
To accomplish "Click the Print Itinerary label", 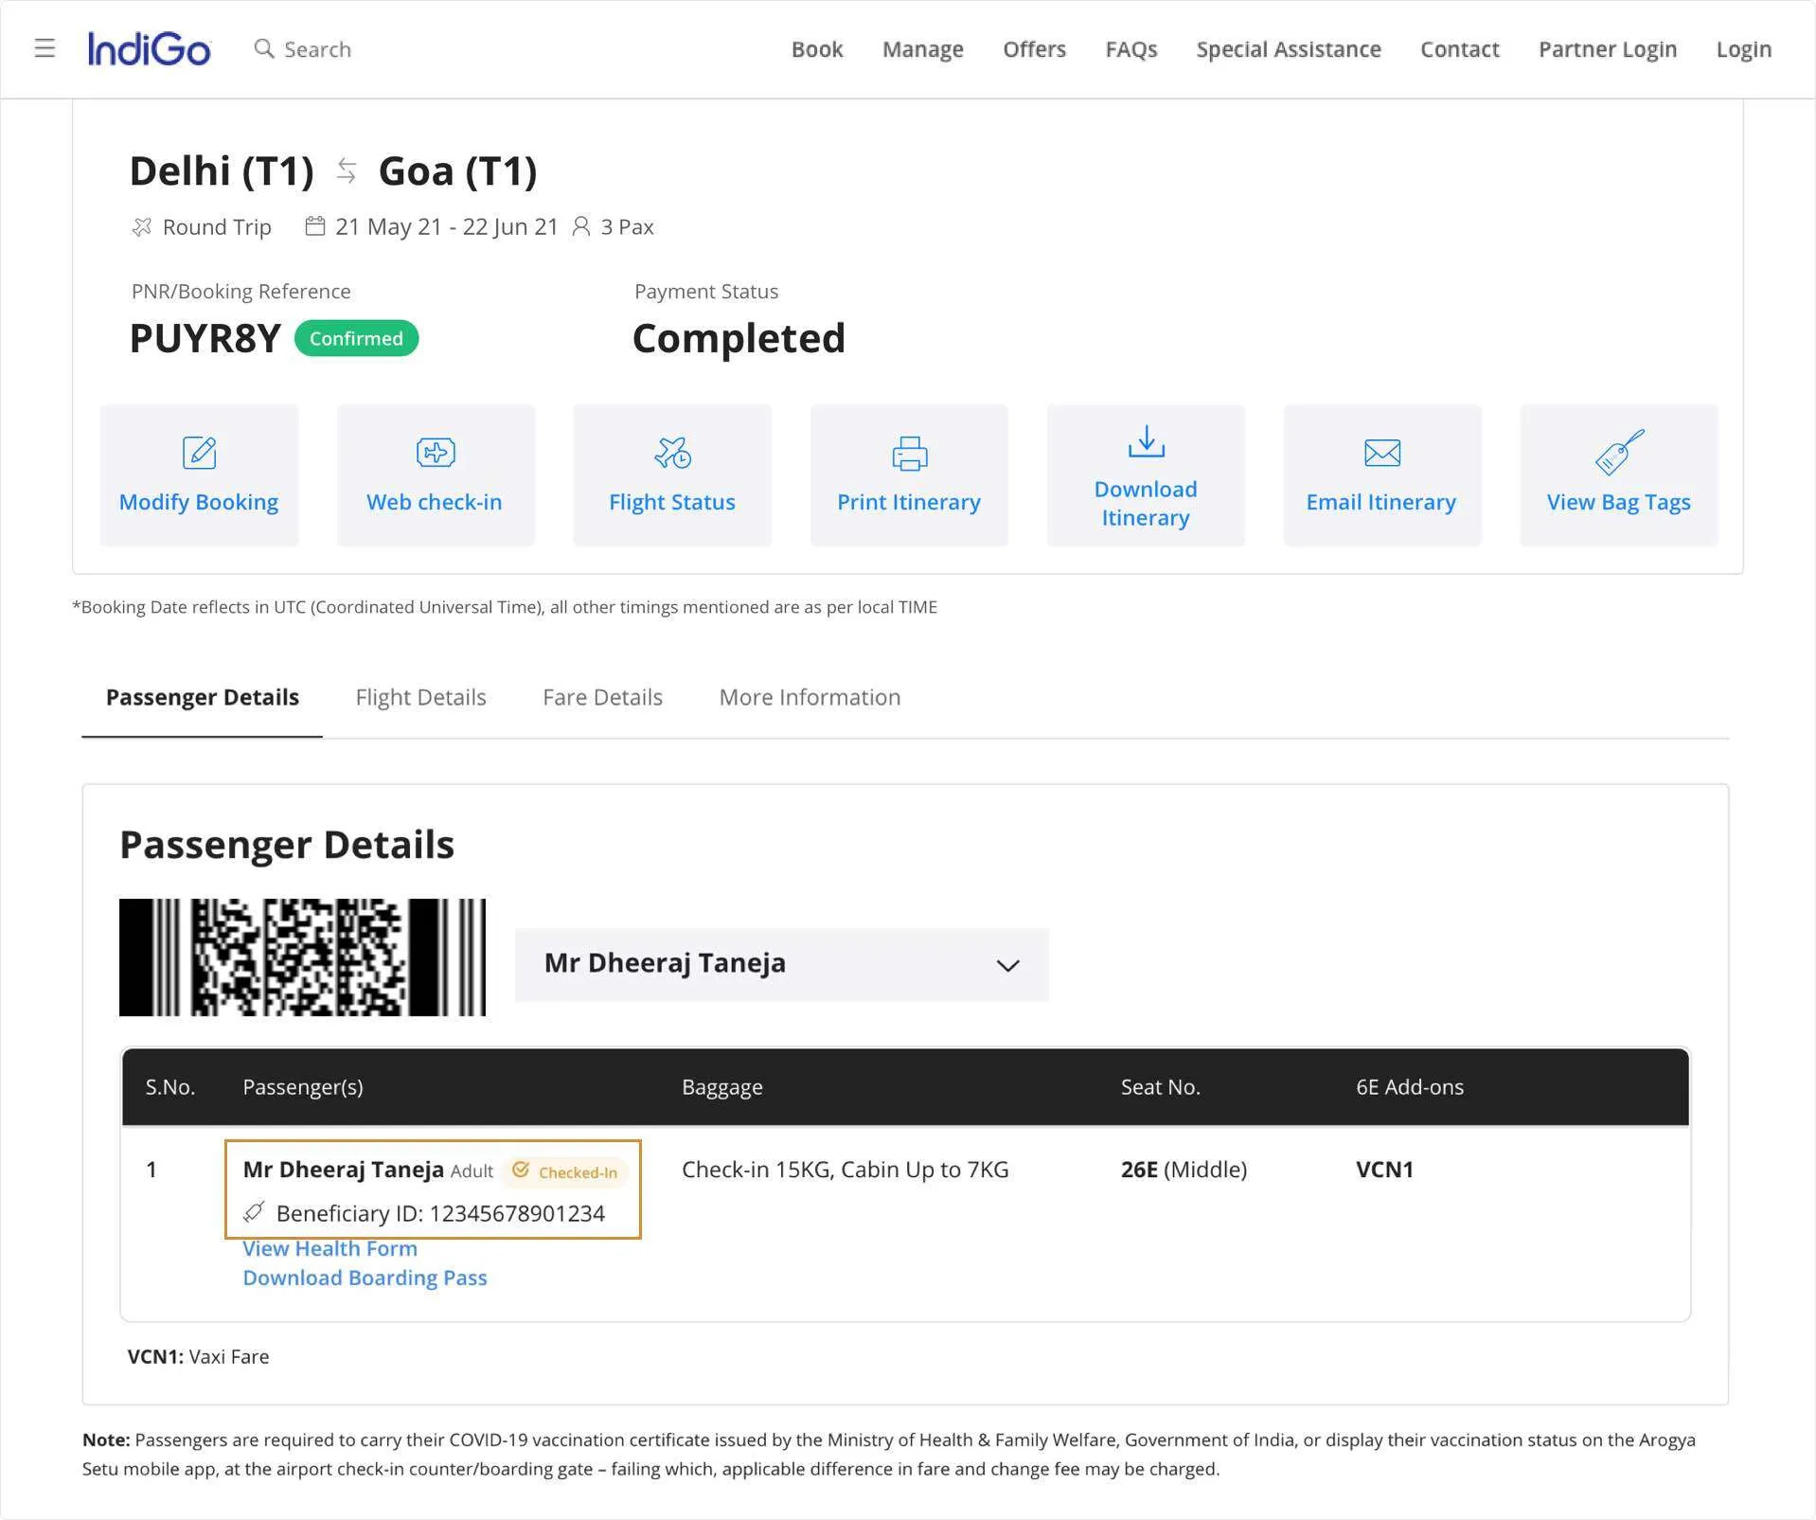I will click(x=909, y=502).
